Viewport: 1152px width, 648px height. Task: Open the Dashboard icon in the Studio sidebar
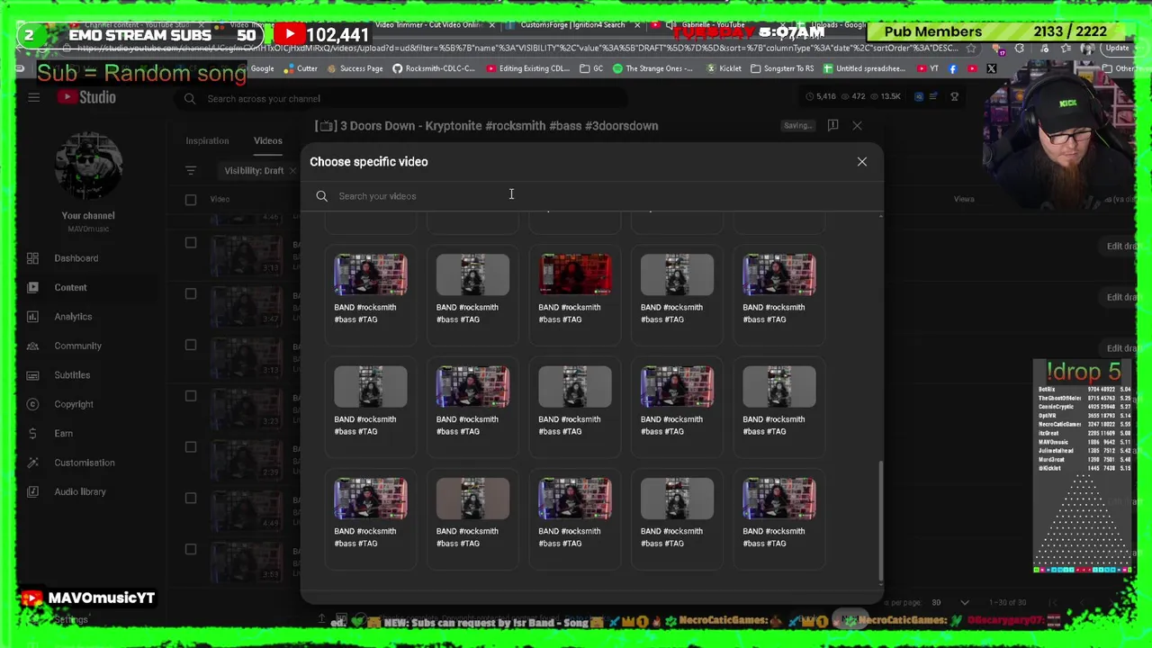[32, 258]
